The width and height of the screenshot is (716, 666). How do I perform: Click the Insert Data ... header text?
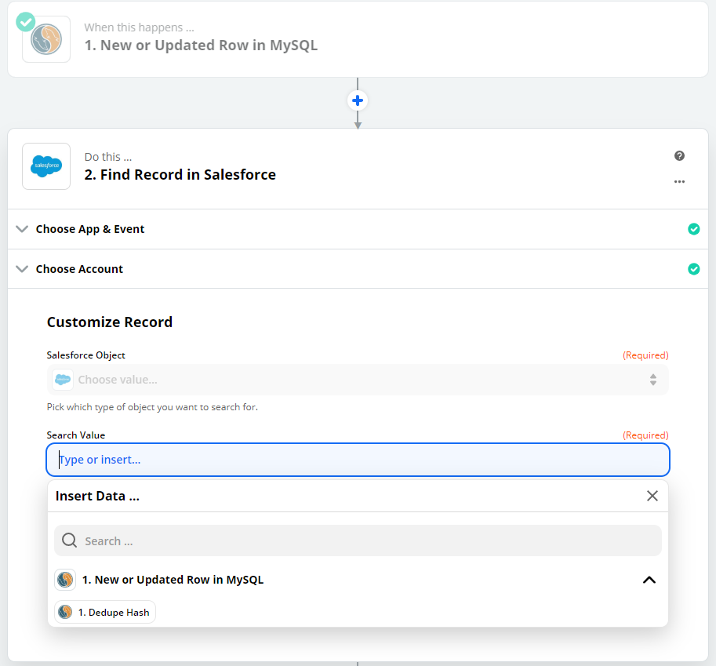pos(97,496)
